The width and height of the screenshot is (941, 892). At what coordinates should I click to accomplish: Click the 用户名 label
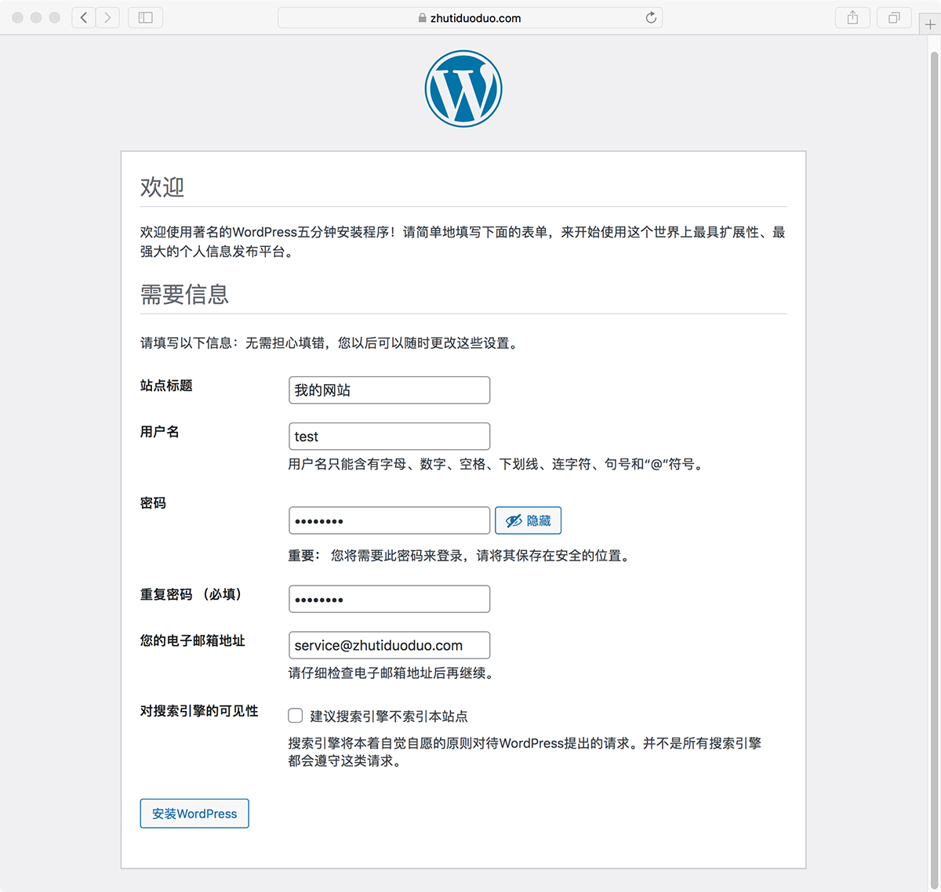pyautogui.click(x=160, y=432)
